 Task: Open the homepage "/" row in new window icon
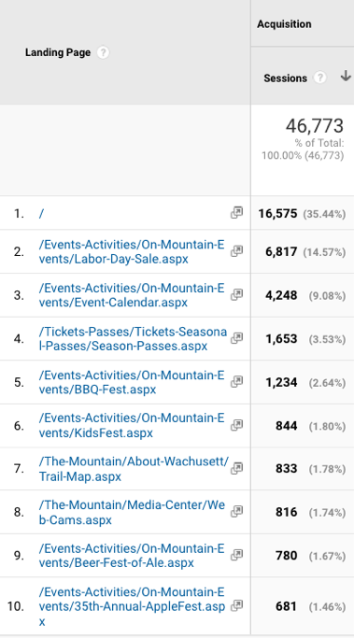tap(237, 212)
